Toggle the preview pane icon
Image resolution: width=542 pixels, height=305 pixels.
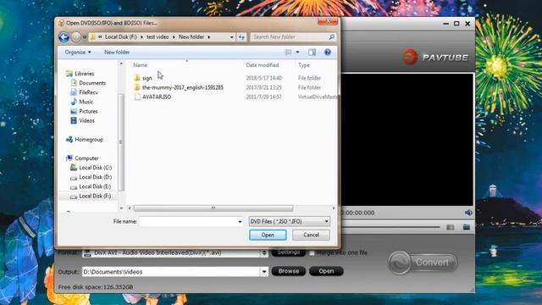(312, 53)
